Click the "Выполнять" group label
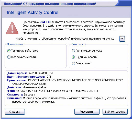The image size is (132, 119). tap(79, 44)
